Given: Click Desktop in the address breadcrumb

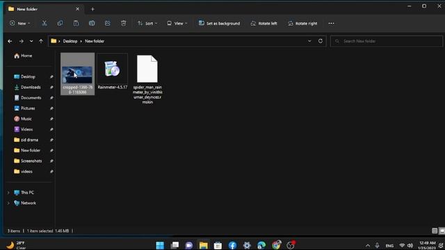Looking at the screenshot, I should [70, 41].
